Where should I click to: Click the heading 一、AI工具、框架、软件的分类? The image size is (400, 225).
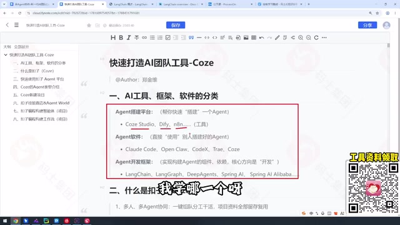164,96
